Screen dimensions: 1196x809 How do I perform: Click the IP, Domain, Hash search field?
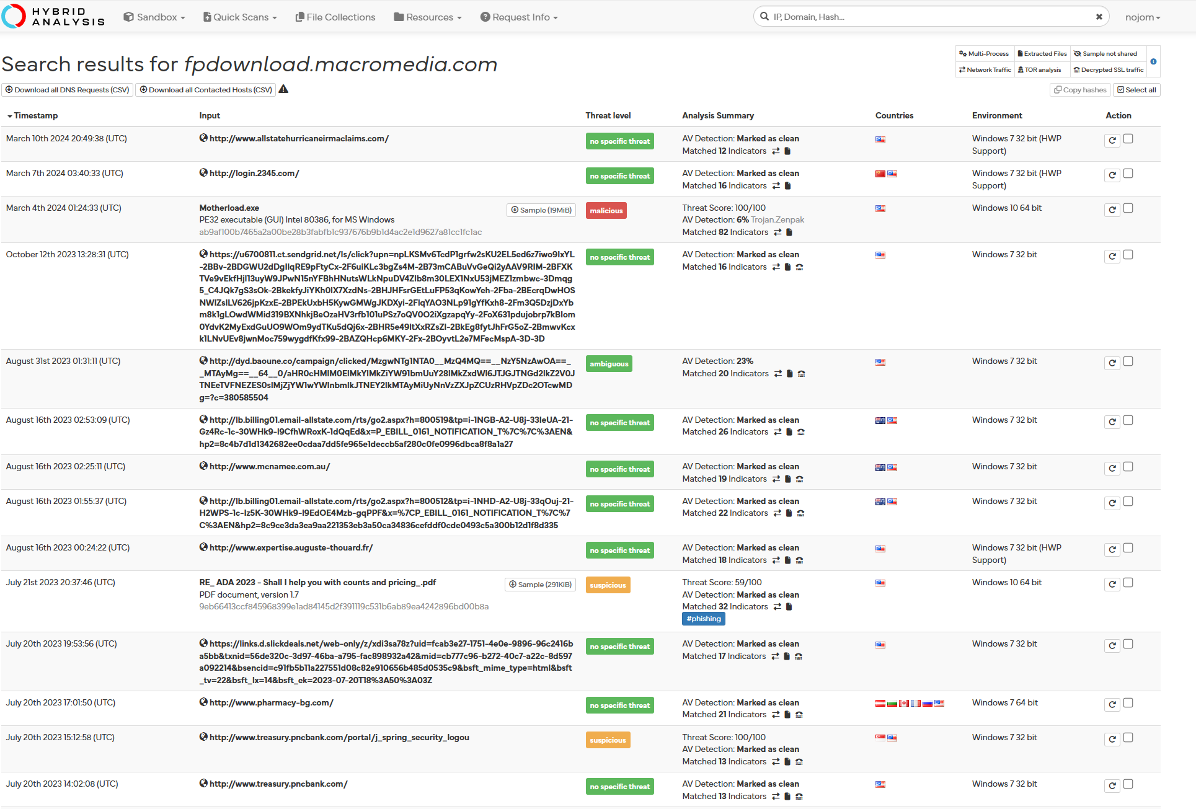[x=931, y=17]
